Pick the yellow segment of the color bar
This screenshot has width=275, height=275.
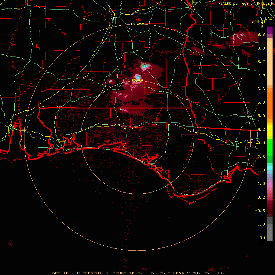pos(270,131)
